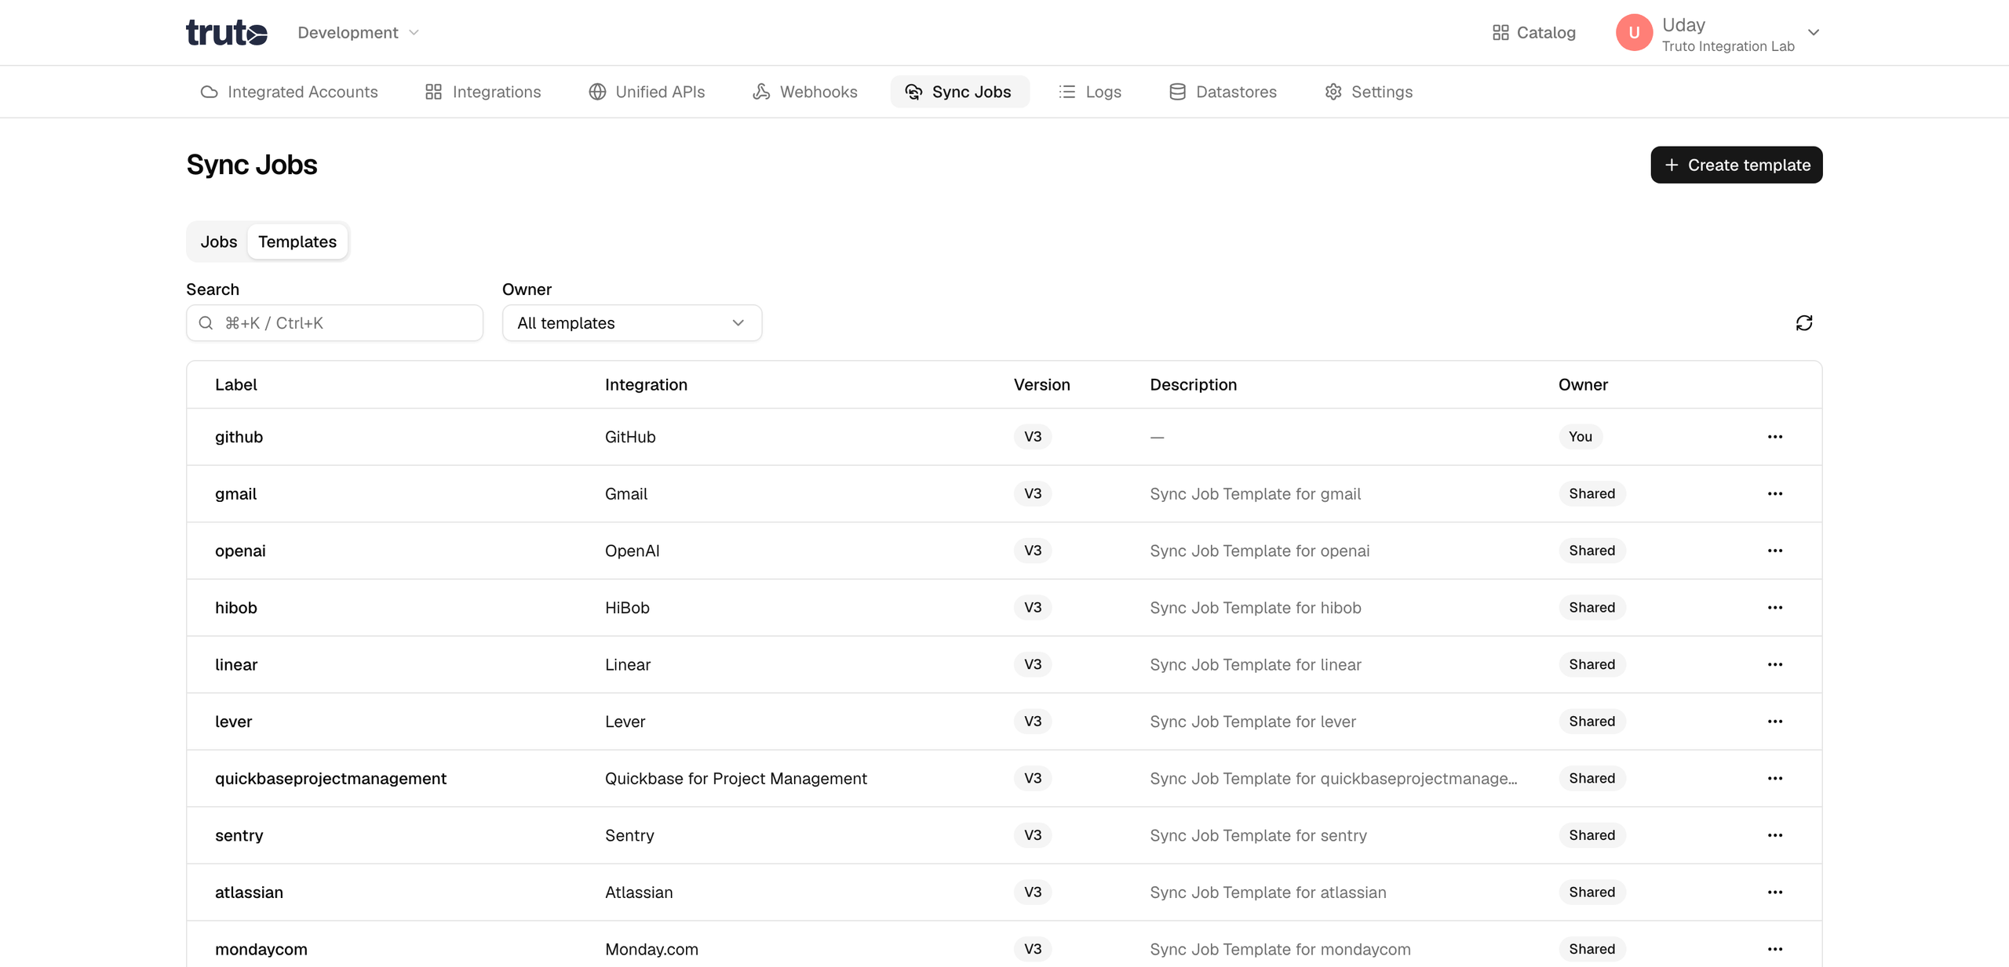
Task: Click Sync Job Template for sentry description
Action: click(1258, 835)
